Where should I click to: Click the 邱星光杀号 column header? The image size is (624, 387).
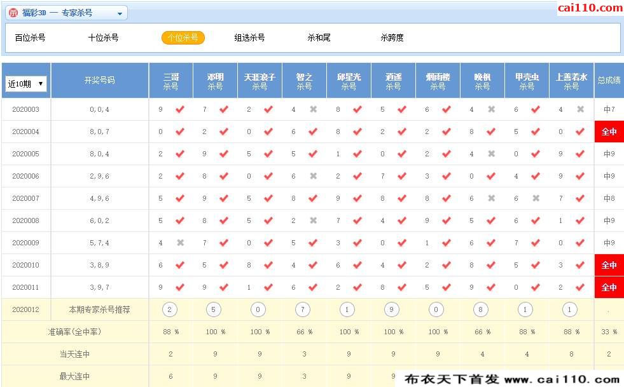[x=349, y=81]
